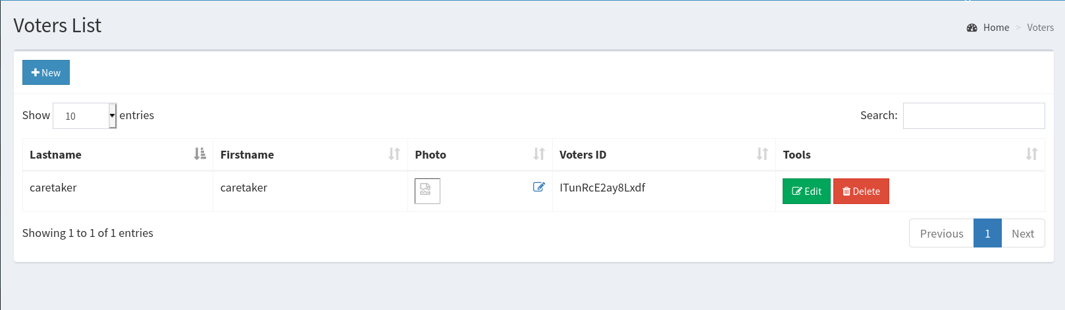Click the Voters ID sort arrows
The image size is (1065, 310).
[762, 154]
